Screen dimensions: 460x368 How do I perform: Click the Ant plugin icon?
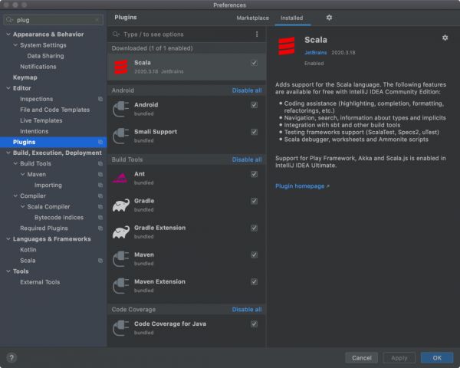(x=120, y=178)
